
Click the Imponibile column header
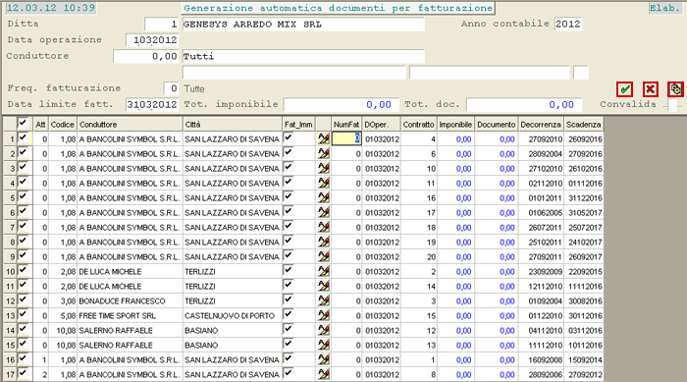click(x=455, y=125)
